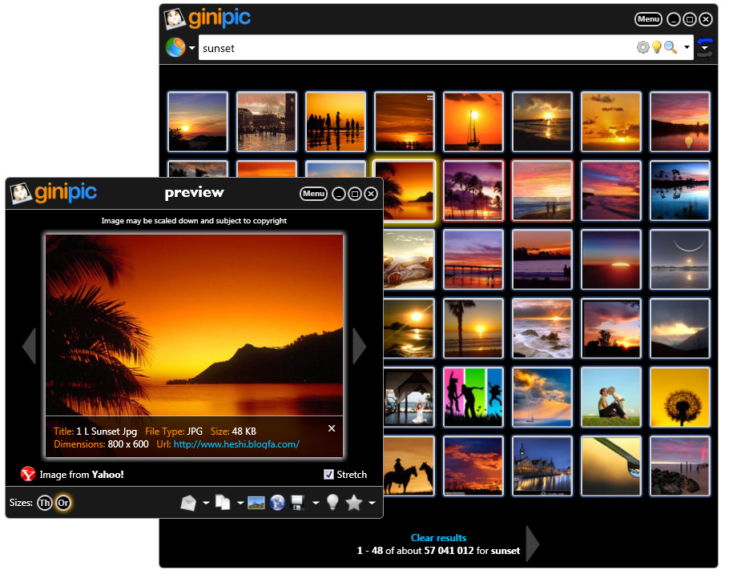729x578 pixels.
Task: Click the copy pages icon in preview toolbar
Action: tap(224, 502)
